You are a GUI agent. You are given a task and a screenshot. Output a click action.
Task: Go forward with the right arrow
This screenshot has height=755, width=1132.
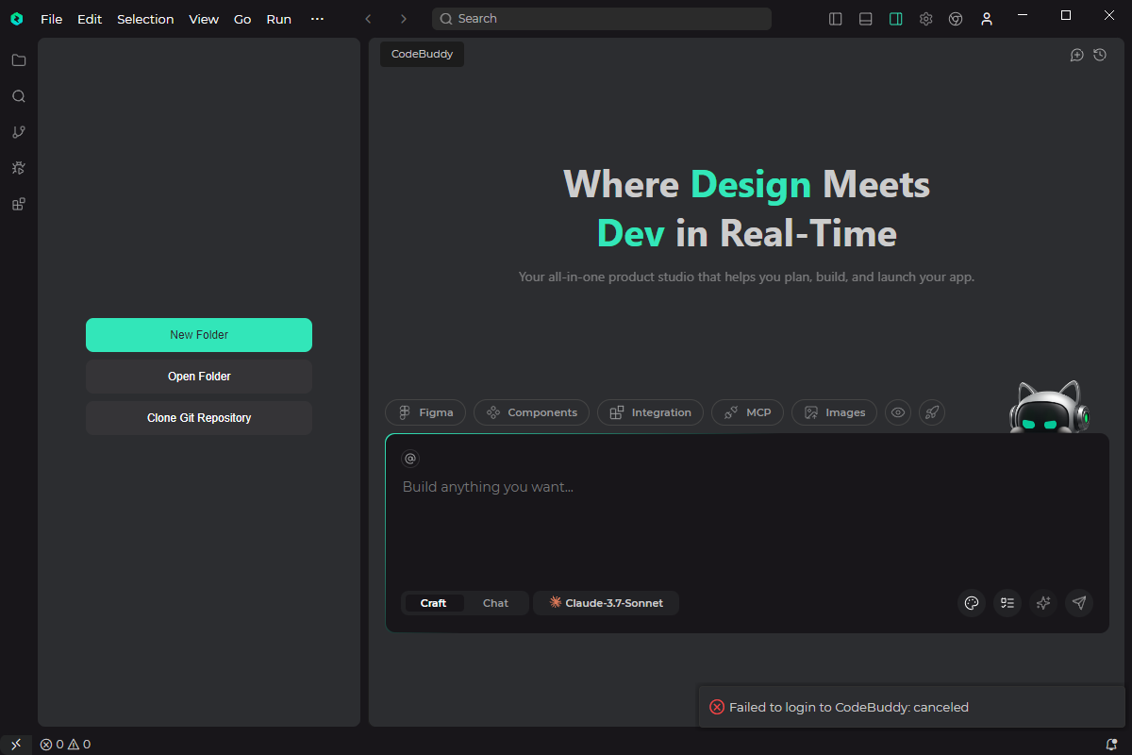pos(404,19)
